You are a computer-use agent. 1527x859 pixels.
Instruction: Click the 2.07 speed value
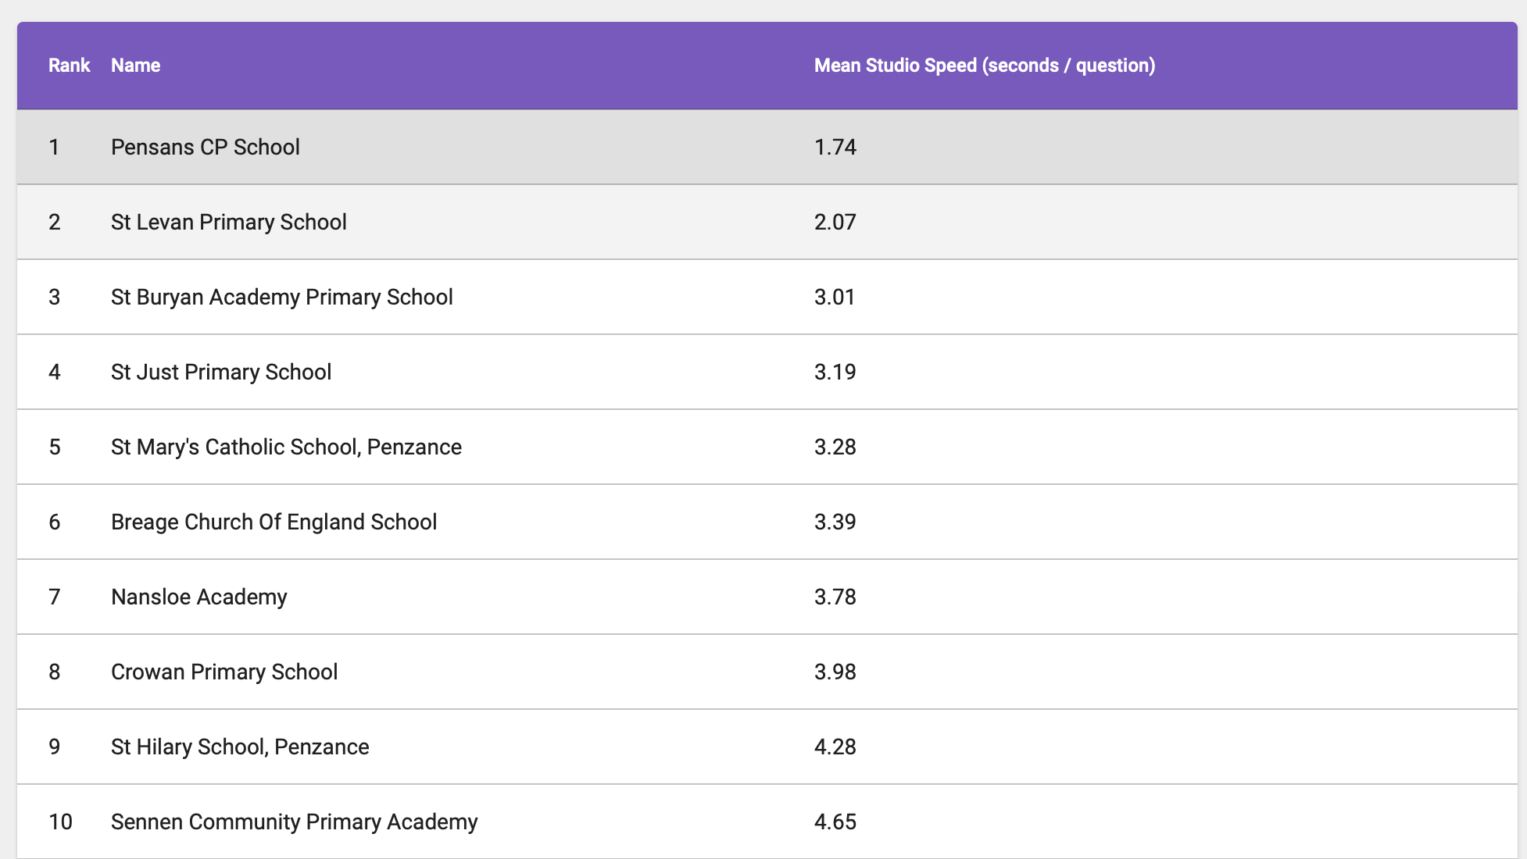pyautogui.click(x=835, y=223)
